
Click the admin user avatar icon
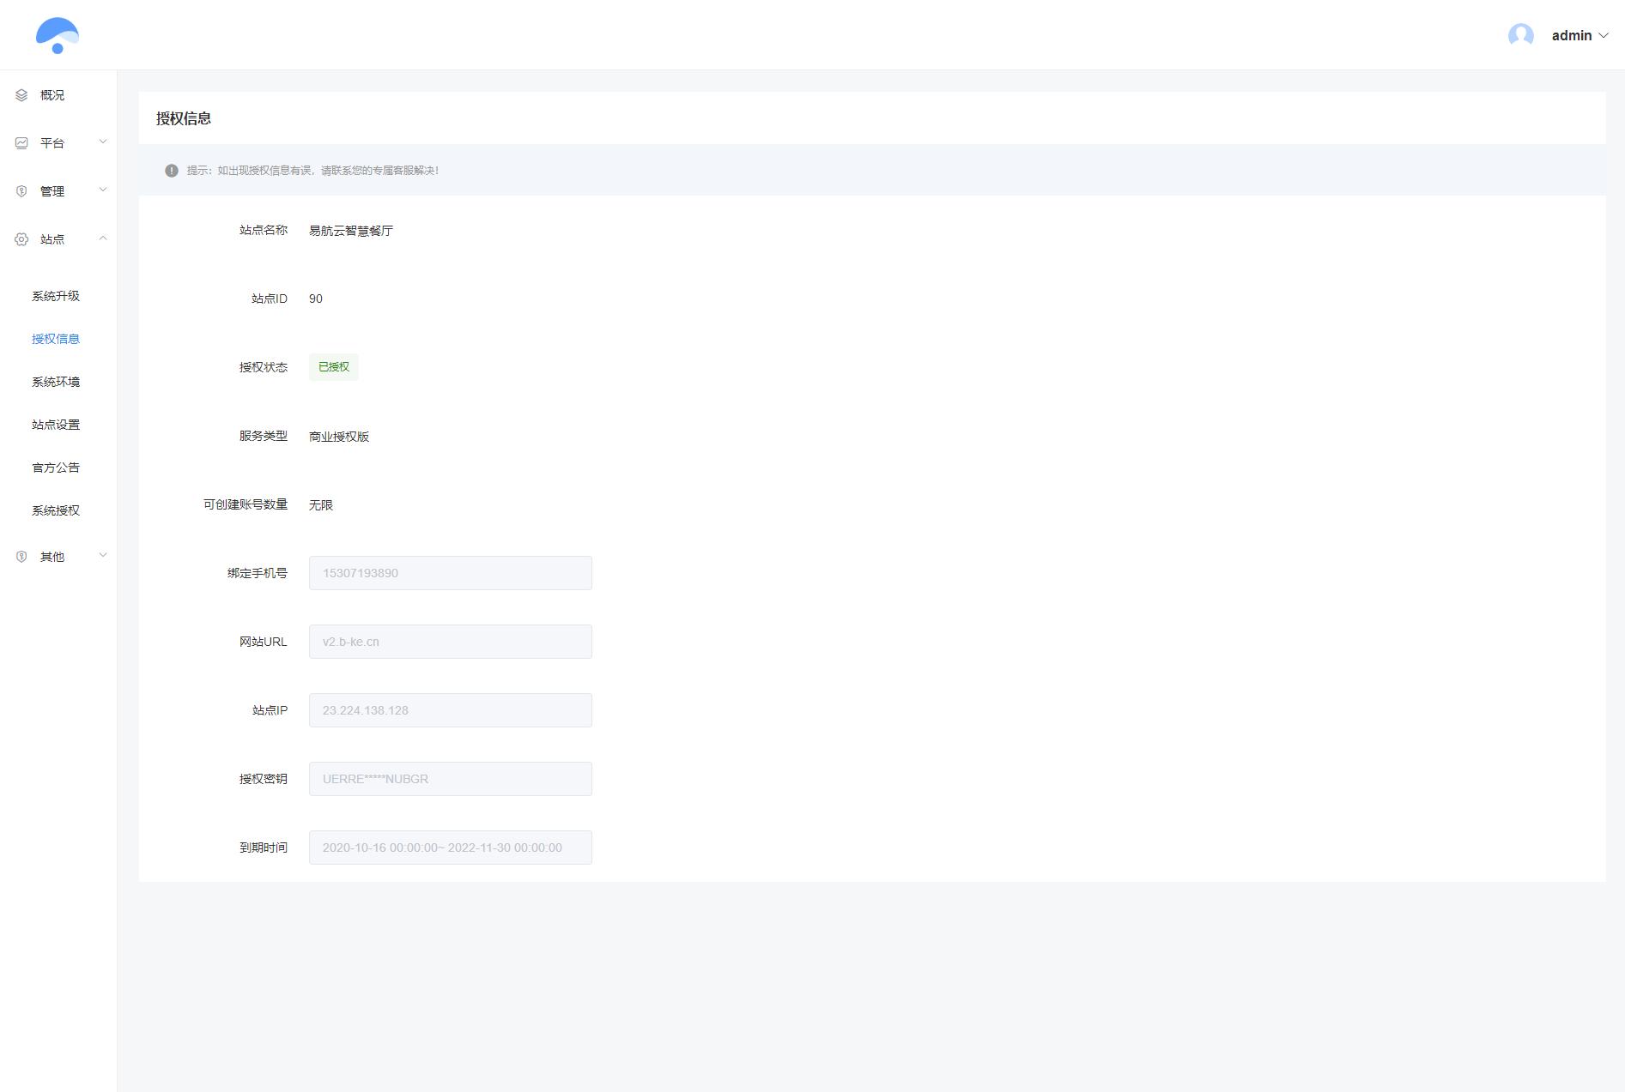(x=1520, y=35)
